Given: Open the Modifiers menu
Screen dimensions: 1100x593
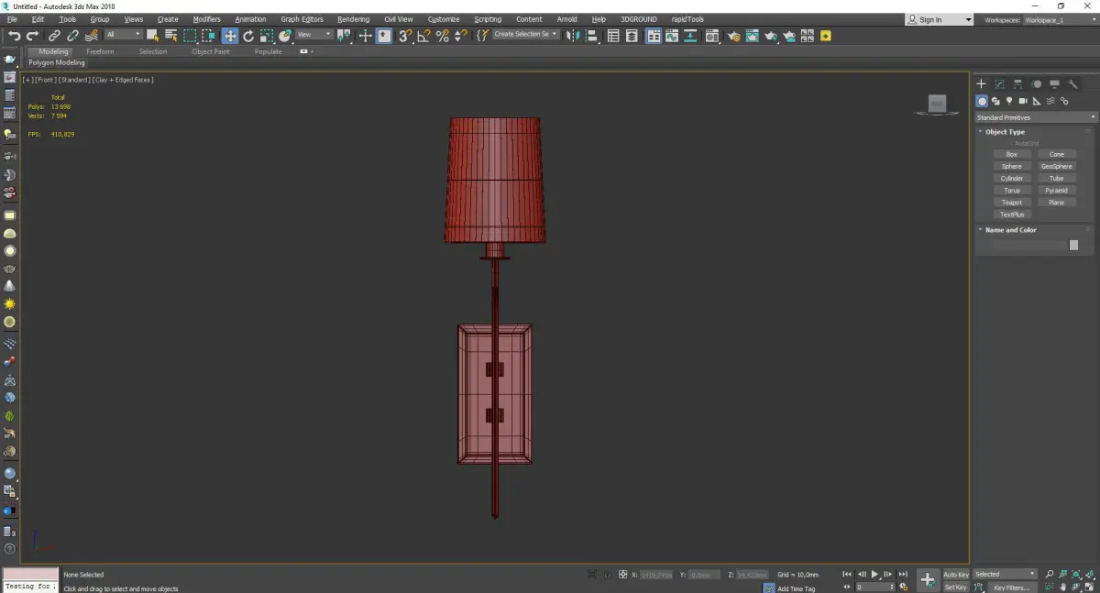Looking at the screenshot, I should [206, 19].
